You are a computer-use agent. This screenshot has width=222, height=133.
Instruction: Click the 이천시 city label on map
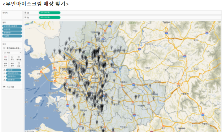click(142, 105)
